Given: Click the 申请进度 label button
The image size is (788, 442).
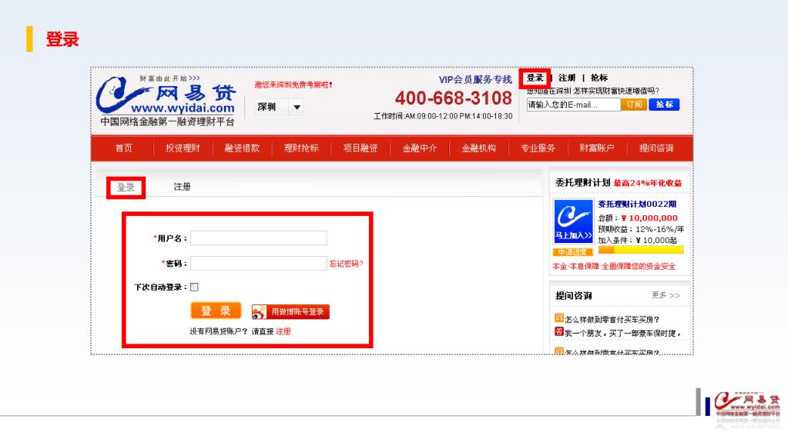Looking at the screenshot, I should tap(572, 252).
